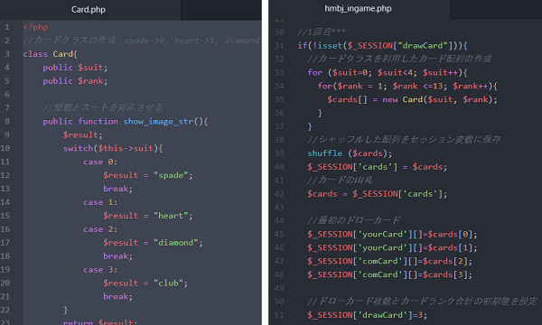Click the "spade" string literal
This screenshot has height=325, width=542.
(x=171, y=175)
